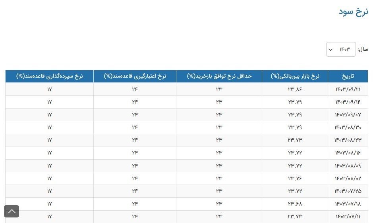Click the نرخ سود page heading
The width and height of the screenshot is (375, 223).
pos(353,11)
